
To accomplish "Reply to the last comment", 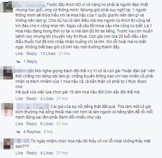I will tap(32, 153).
